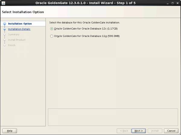Image resolution: width=181 pixels, height=135 pixels.
Task: Click the Java window icon in title bar
Action: [3, 3]
